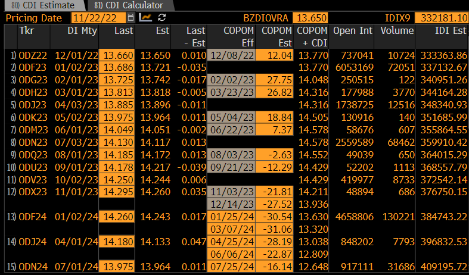
Task: Select the ODG23 ticker
Action: [33, 80]
